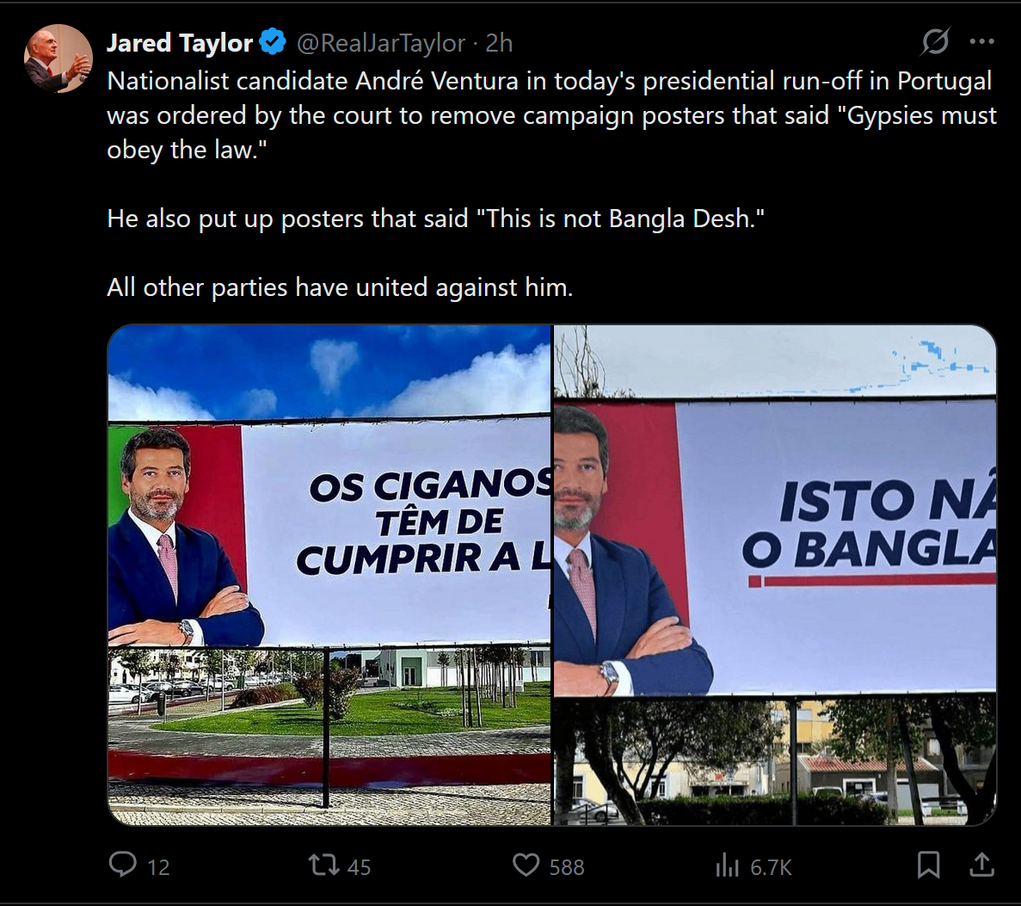Click the 45 reposts count
The image size is (1021, 906).
359,867
